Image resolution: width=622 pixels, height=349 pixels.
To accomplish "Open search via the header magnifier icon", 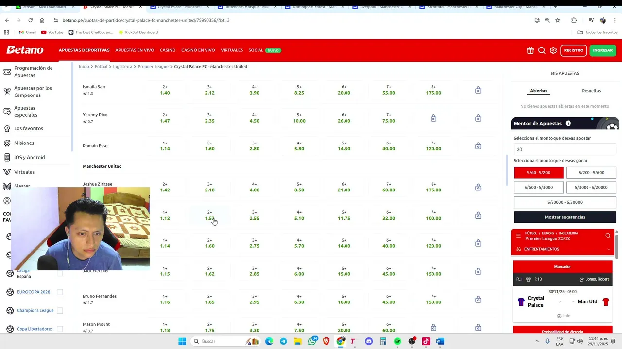I will click(542, 50).
